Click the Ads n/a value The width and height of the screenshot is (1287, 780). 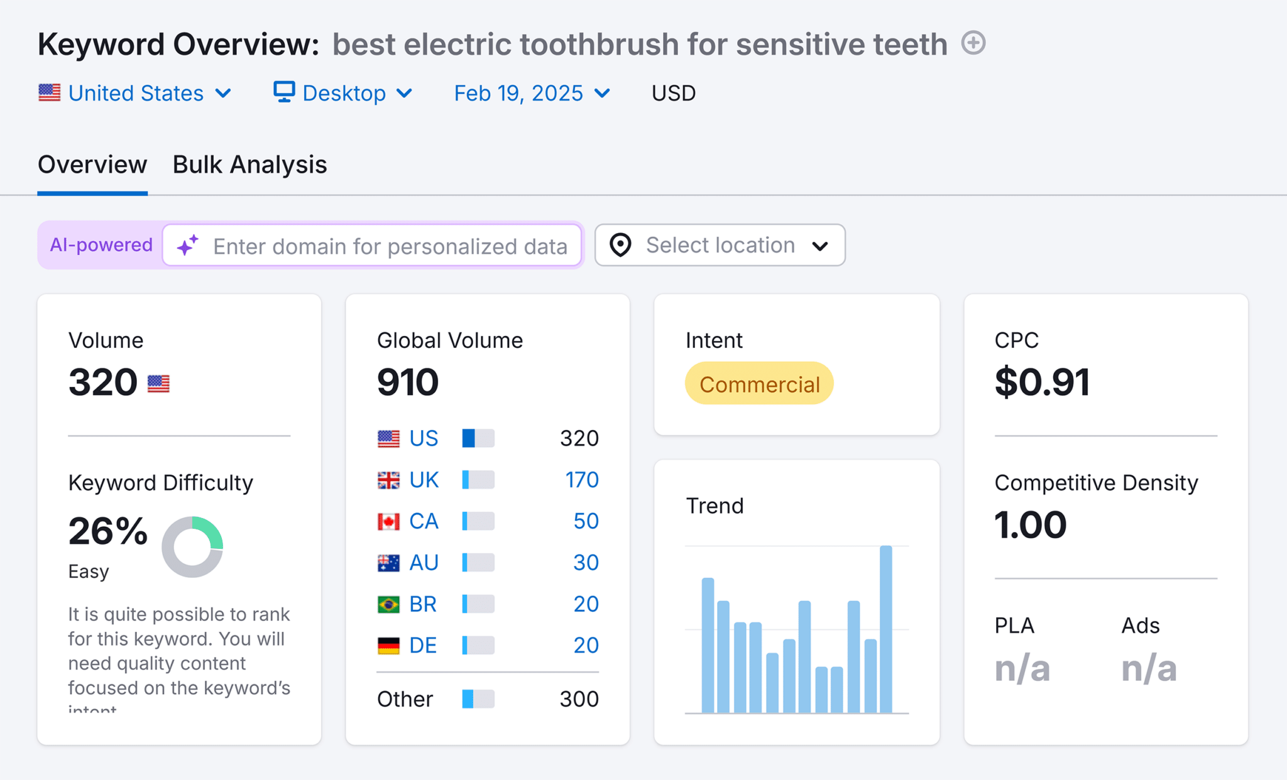click(x=1149, y=668)
